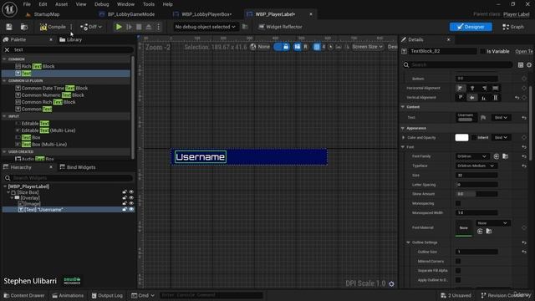
Task: Click the TextBlock_82 name field
Action: click(443, 51)
